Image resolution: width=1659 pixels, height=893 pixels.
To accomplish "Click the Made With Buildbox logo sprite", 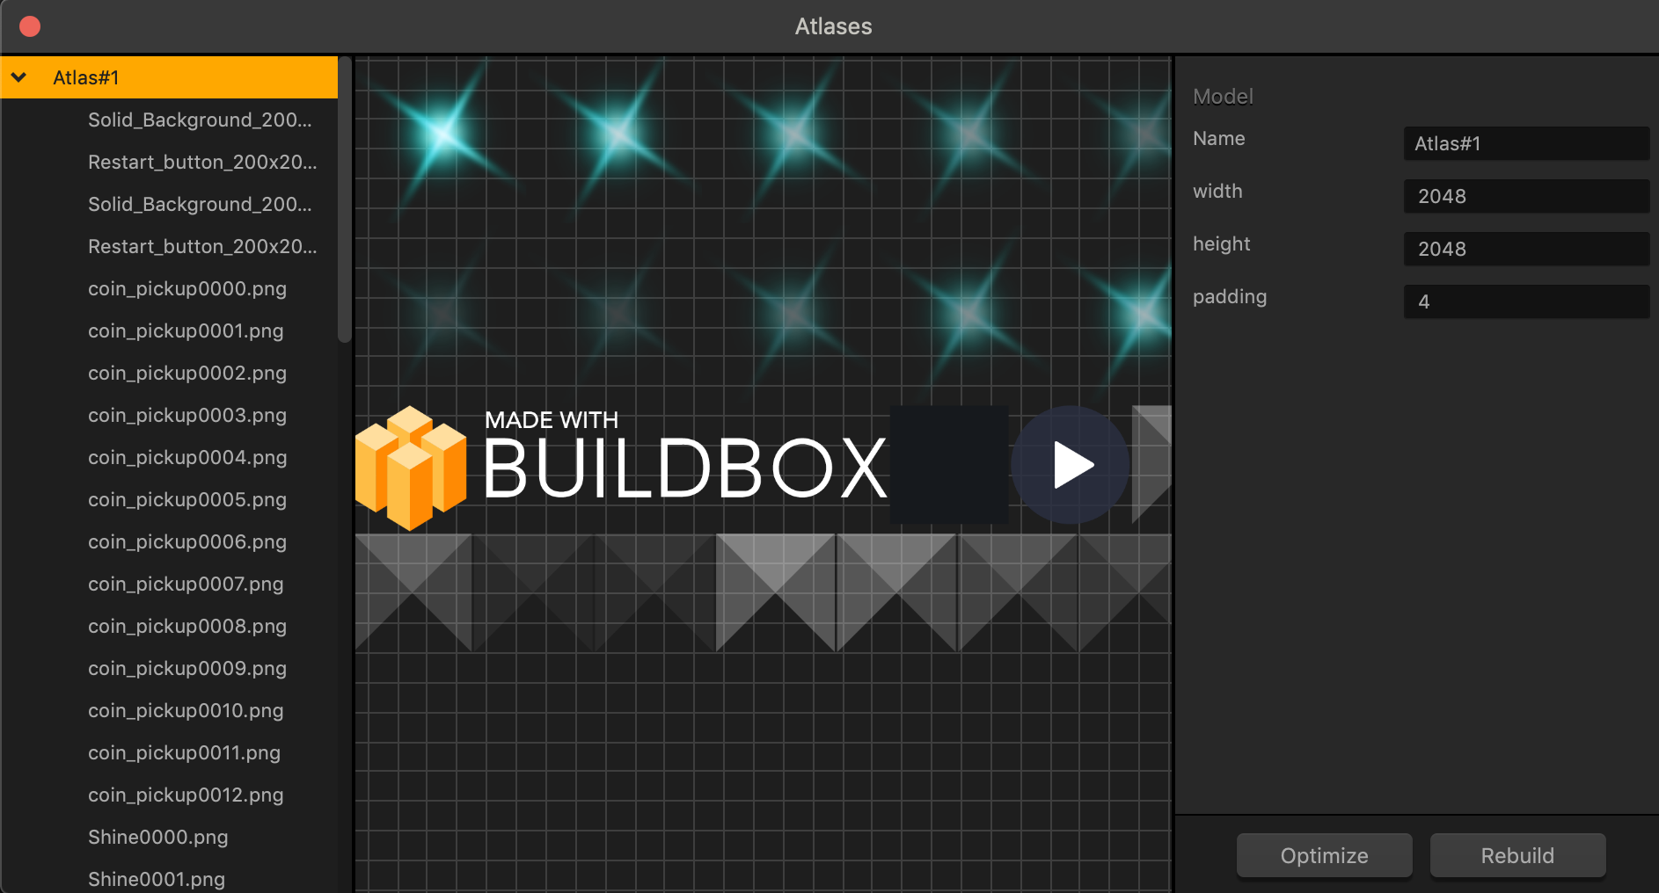I will (x=621, y=468).
